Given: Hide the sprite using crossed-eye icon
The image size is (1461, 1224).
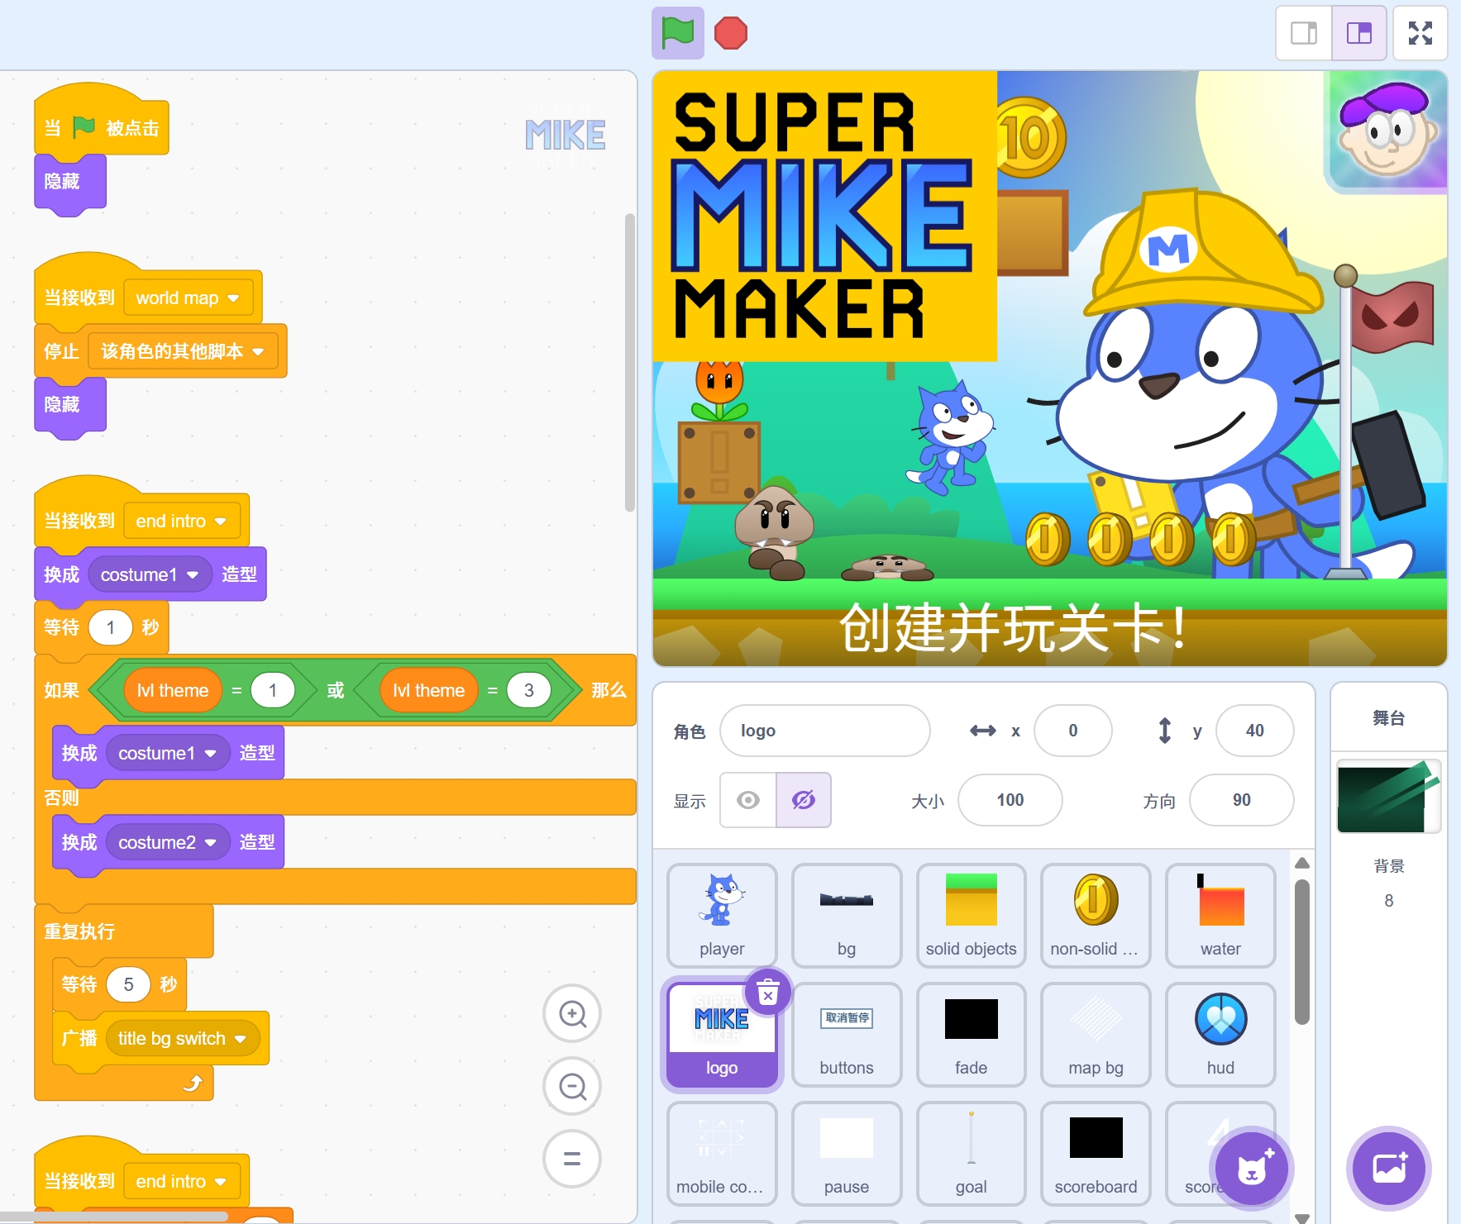Looking at the screenshot, I should point(804,800).
